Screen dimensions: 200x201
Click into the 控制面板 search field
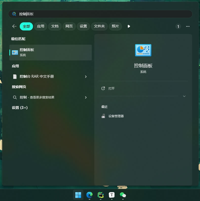(x=100, y=14)
